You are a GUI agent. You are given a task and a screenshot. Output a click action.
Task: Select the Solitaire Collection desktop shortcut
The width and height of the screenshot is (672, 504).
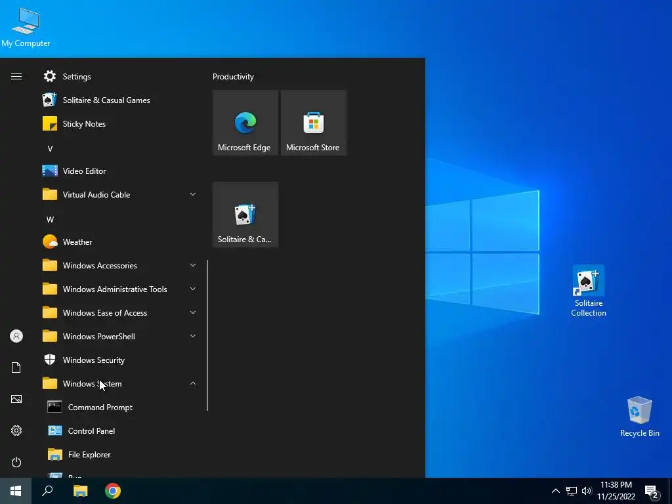click(x=589, y=291)
